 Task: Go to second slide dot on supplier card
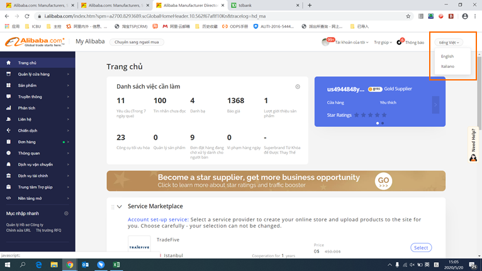(383, 123)
